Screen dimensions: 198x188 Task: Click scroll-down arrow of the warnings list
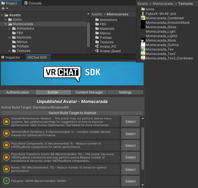coord(143,185)
